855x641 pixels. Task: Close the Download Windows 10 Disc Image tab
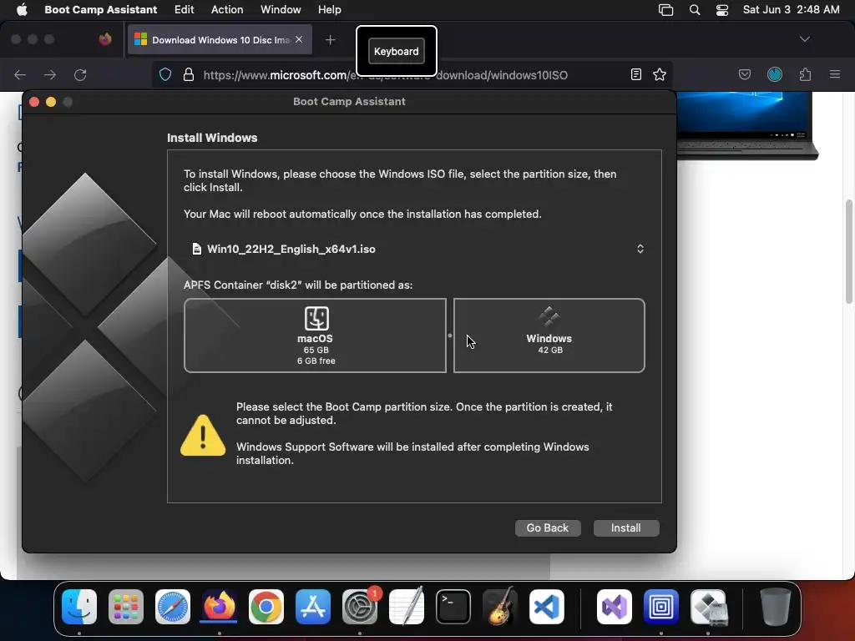(299, 39)
